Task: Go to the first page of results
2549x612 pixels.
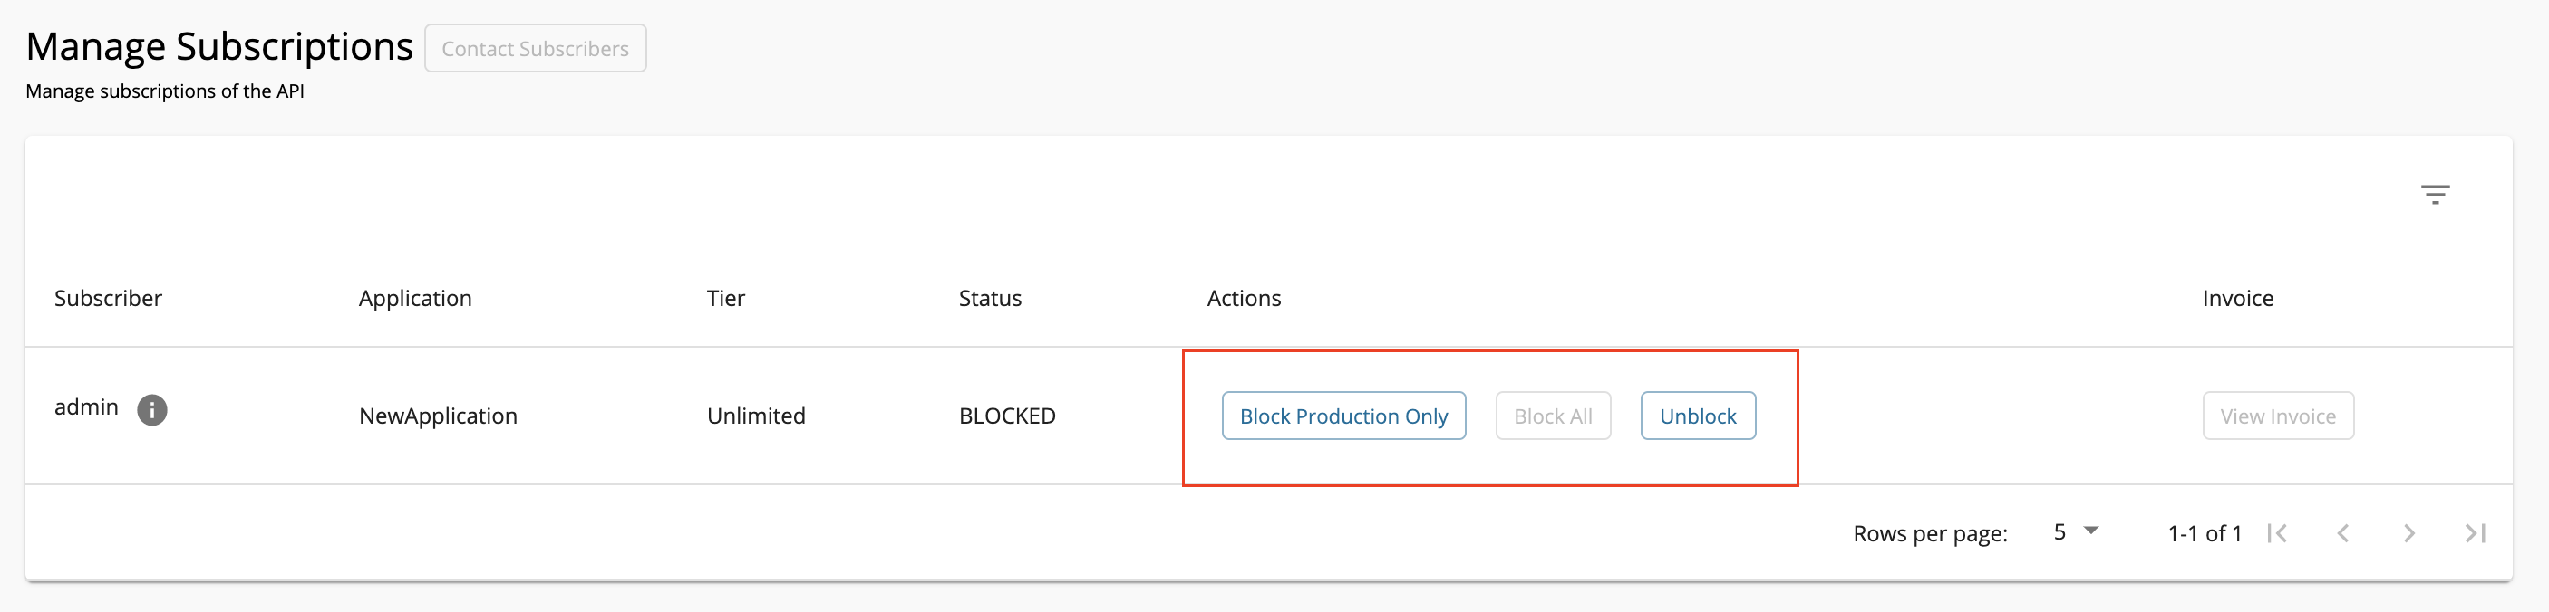Action: tap(2277, 533)
